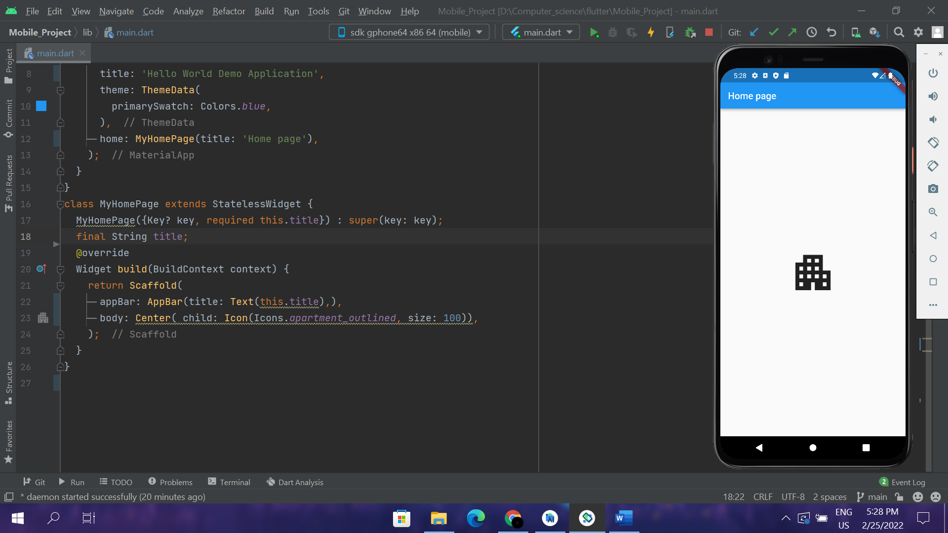Collapse Scaffold fold marker on line 21
The image size is (948, 533).
pyautogui.click(x=60, y=286)
